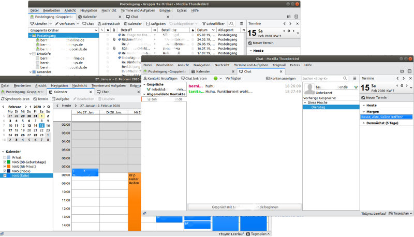This screenshot has height=237, width=414.
Task: Click Abrufen in the mail window toolbar
Action: tap(39, 24)
